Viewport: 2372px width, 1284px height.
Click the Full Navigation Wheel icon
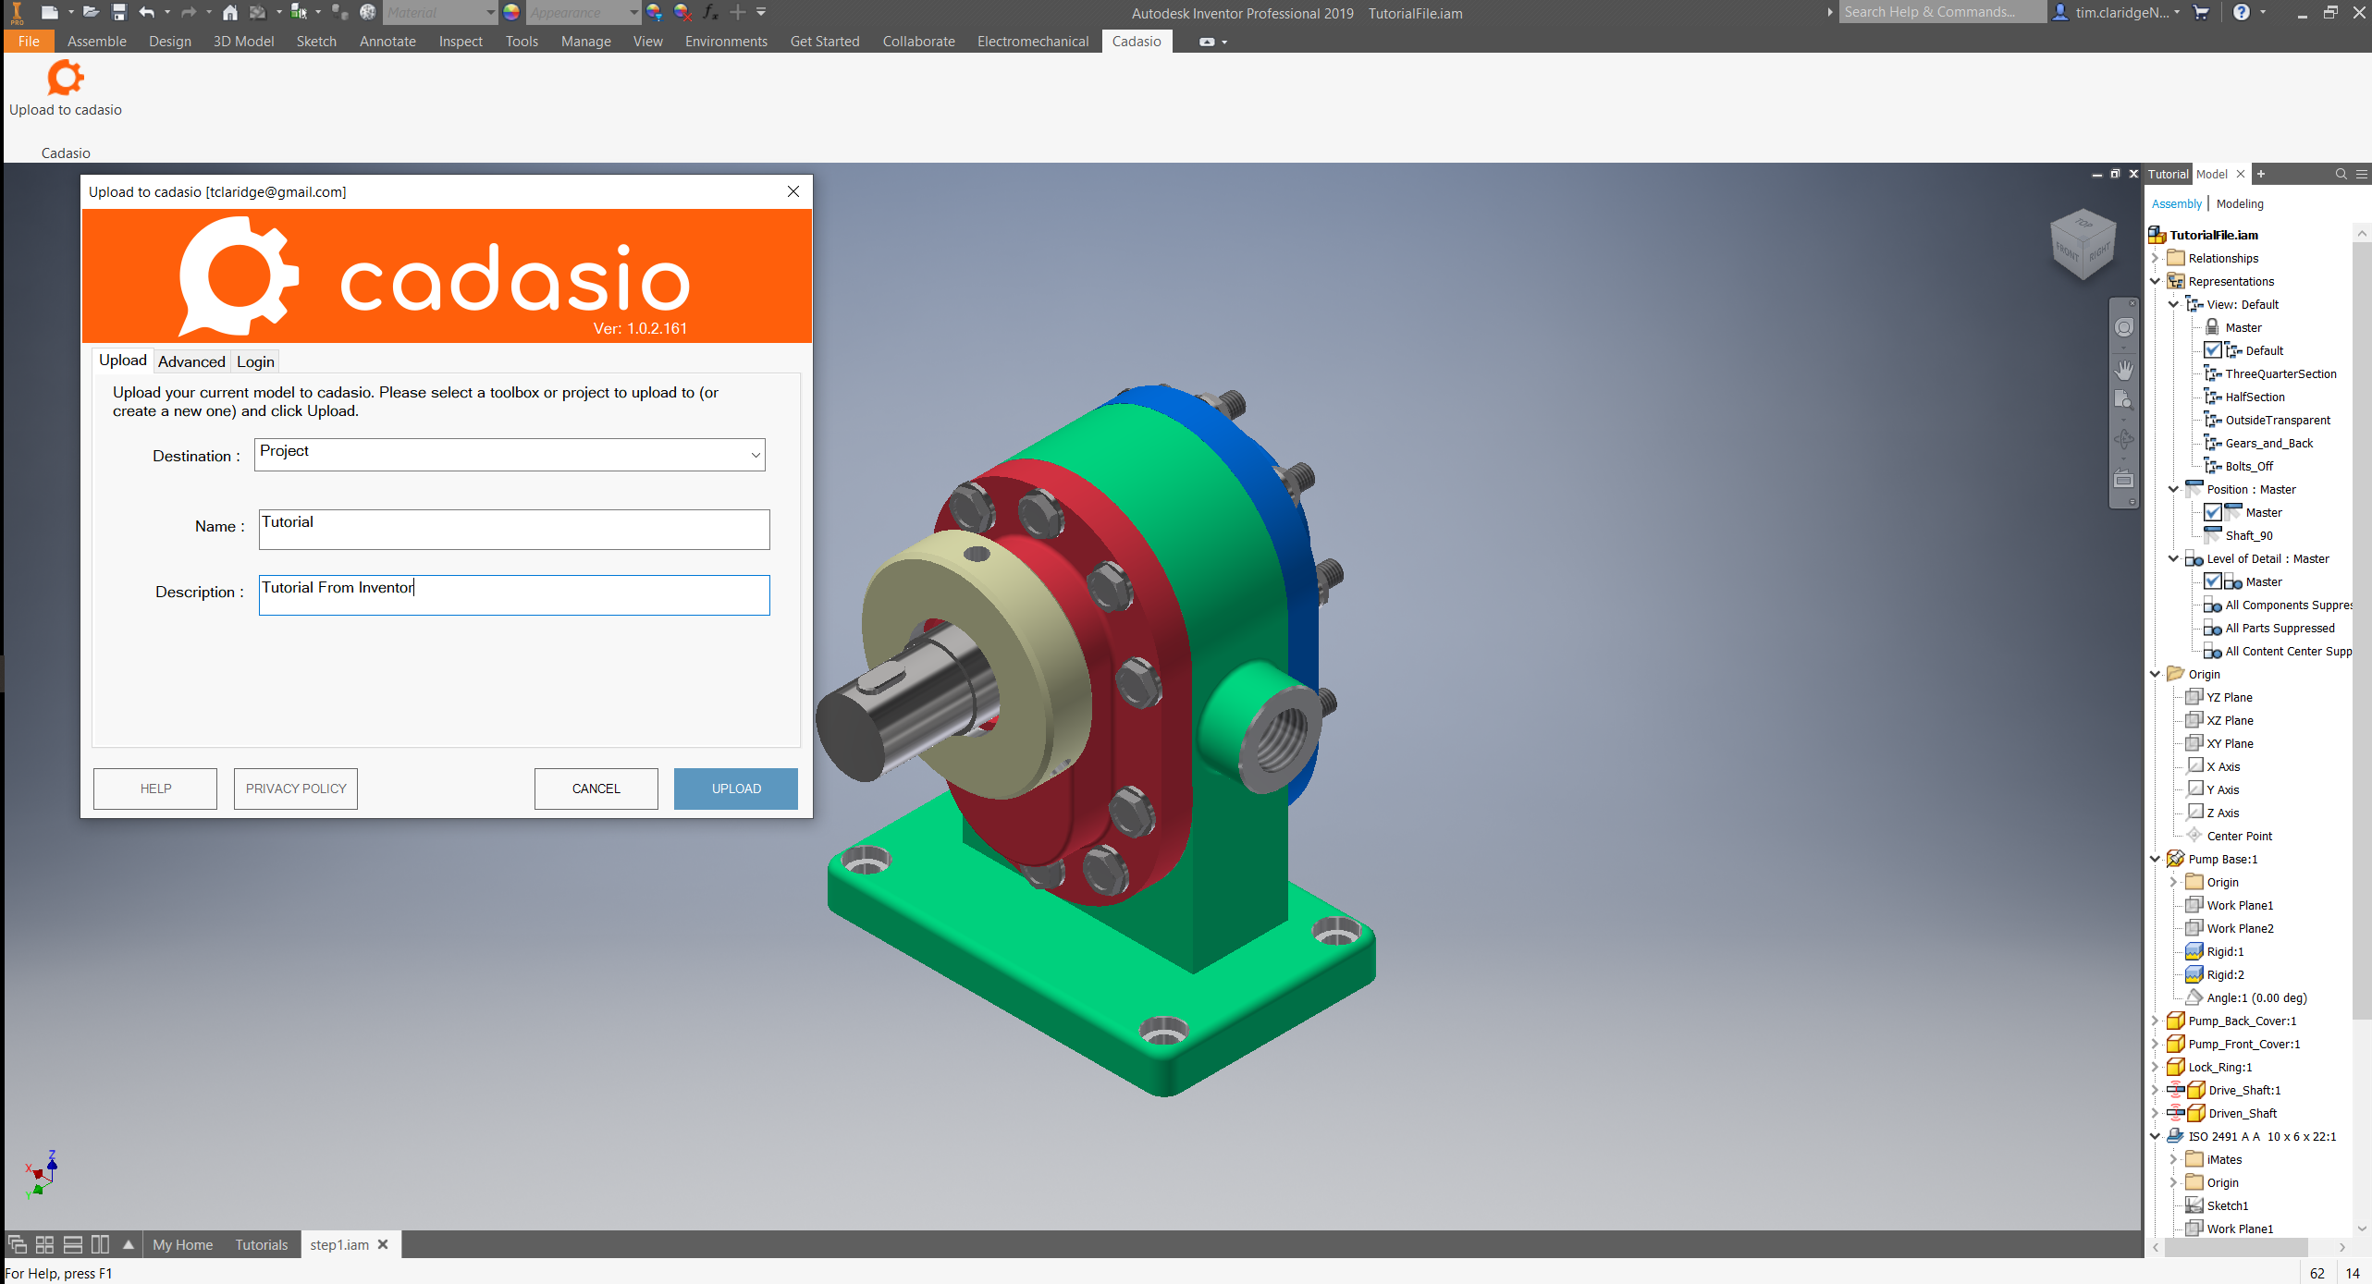[2124, 328]
